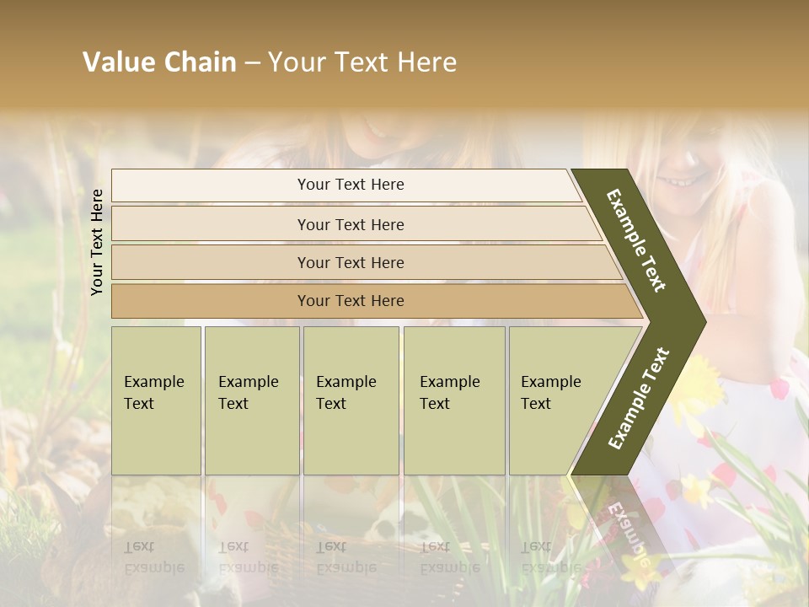This screenshot has height=607, width=809.
Task: Click the vertical 'Your Text Here' label
Action: [97, 242]
